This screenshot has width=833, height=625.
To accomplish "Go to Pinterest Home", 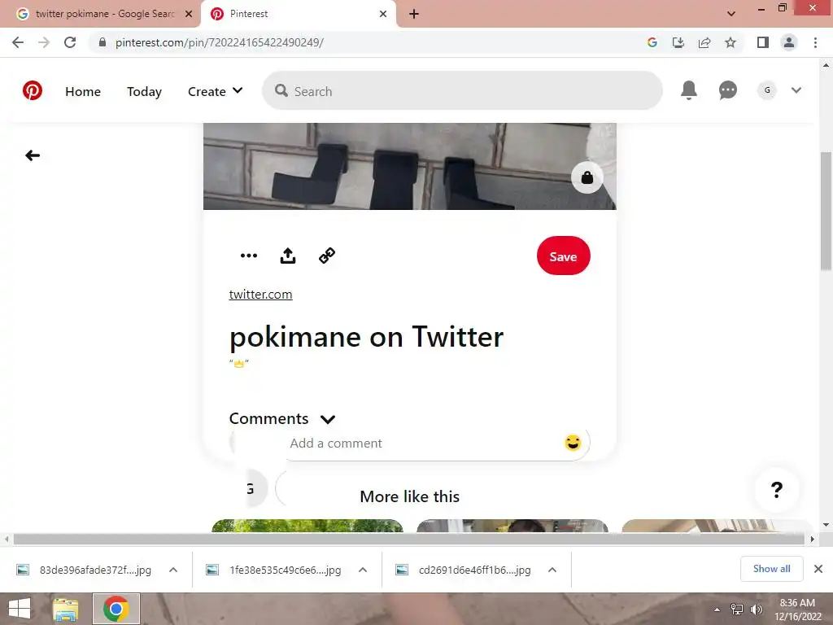I will pos(83,91).
